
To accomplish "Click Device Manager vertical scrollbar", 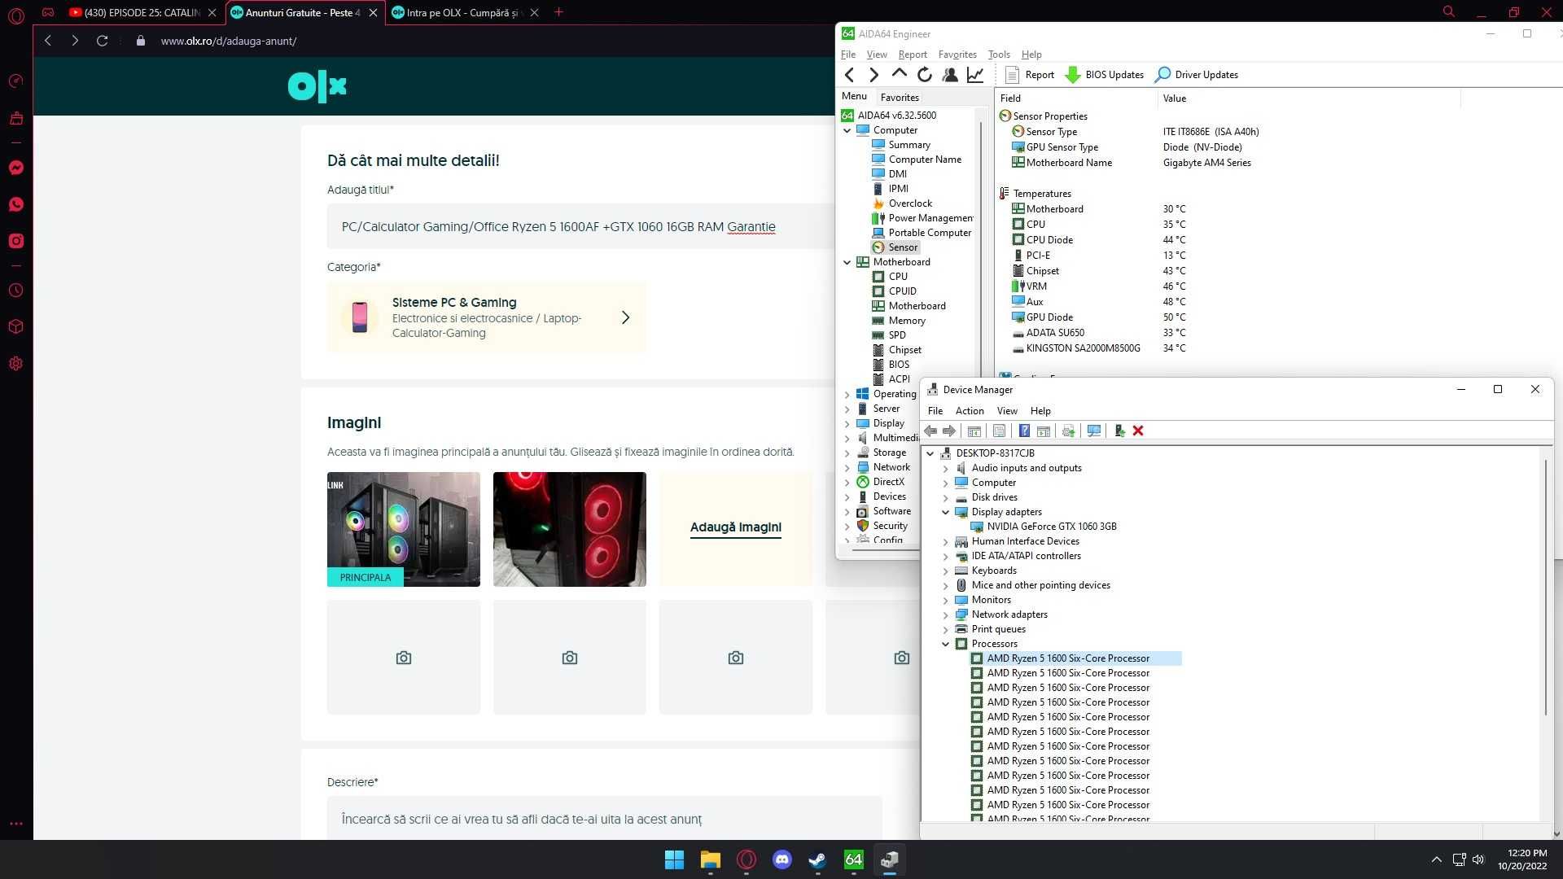I will coord(1544,588).
